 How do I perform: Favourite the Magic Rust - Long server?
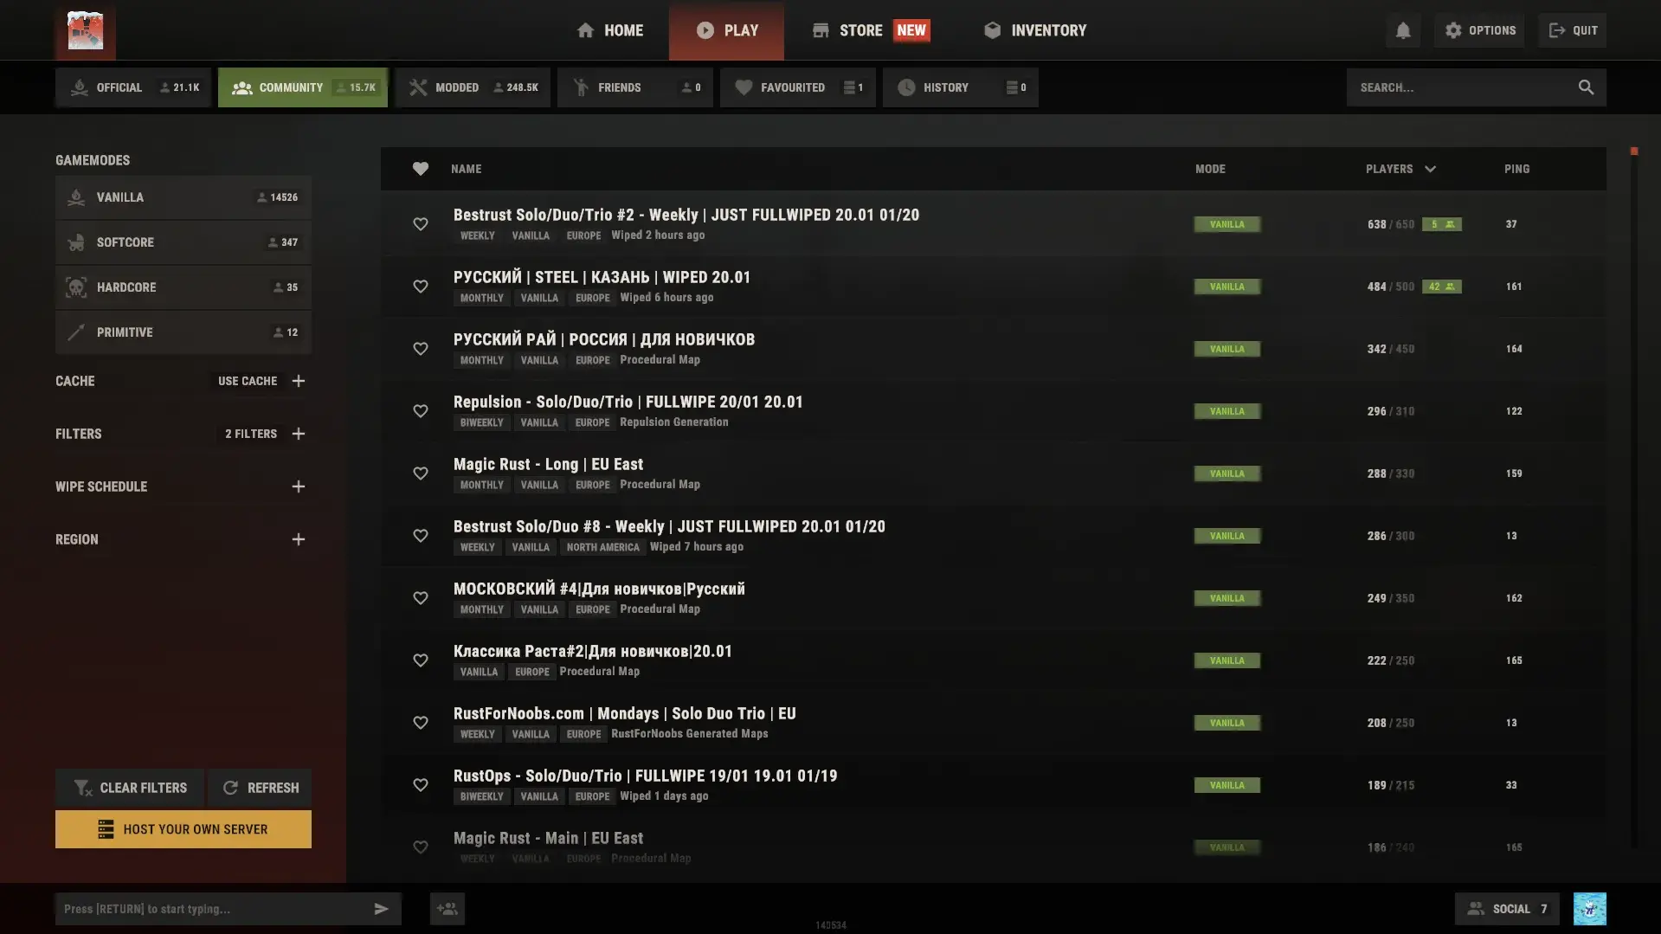tap(420, 473)
